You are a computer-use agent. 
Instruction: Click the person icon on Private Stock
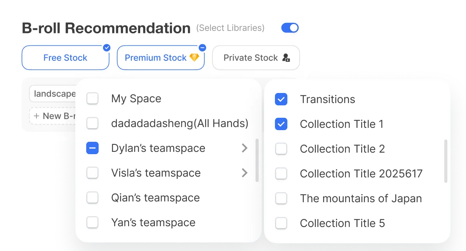286,57
